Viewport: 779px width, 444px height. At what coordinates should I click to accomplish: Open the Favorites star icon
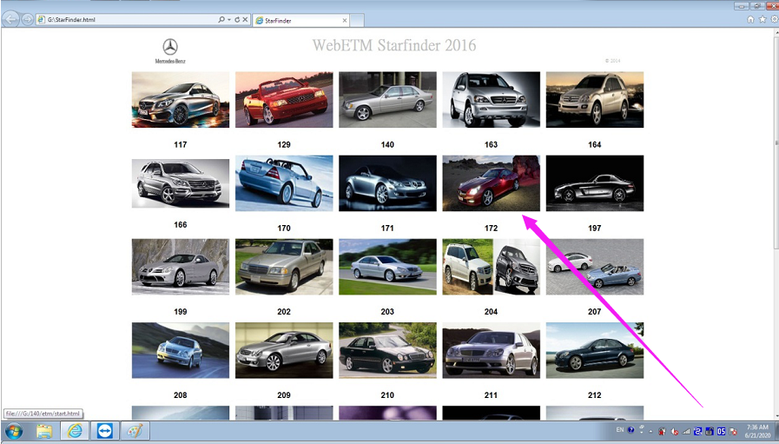[x=762, y=19]
